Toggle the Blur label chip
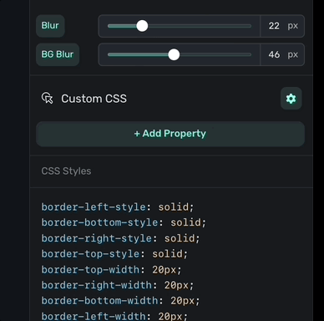Image resolution: width=324 pixels, height=321 pixels. point(50,26)
